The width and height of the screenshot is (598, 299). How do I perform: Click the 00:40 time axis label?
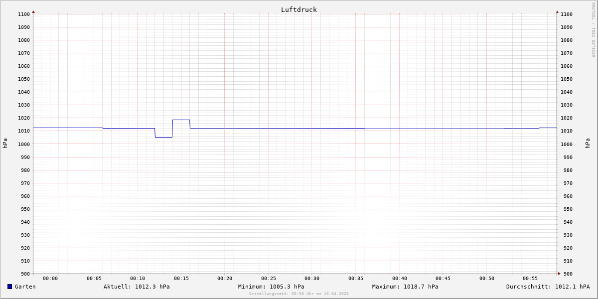tap(400, 278)
